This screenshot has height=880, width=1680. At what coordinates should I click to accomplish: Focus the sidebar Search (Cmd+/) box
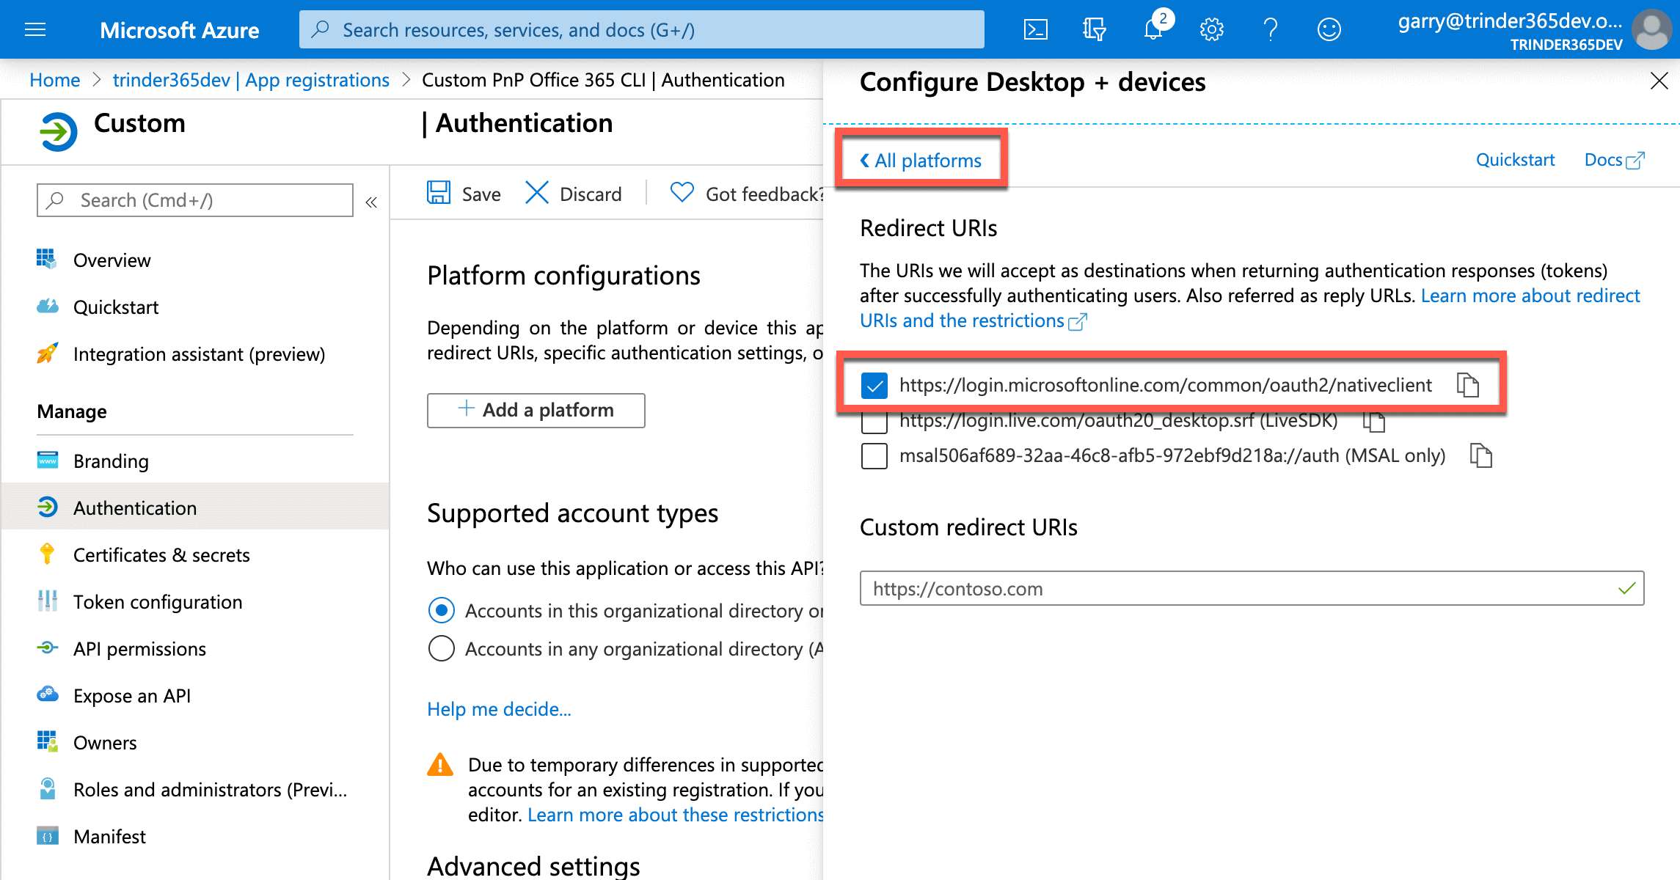(x=195, y=200)
